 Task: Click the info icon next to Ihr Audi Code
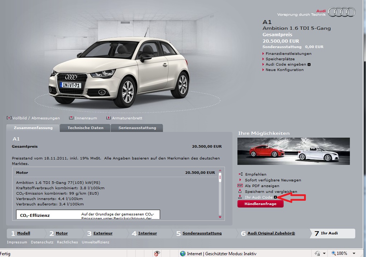(x=275, y=197)
